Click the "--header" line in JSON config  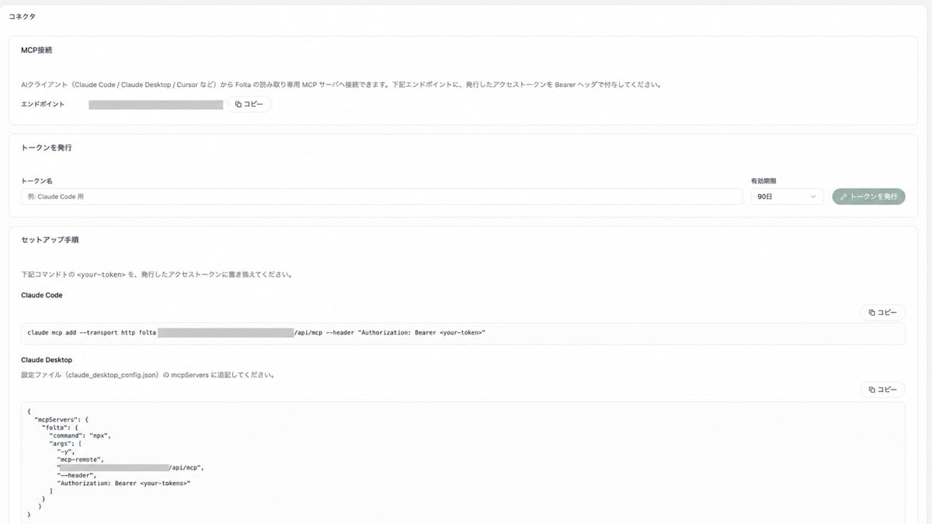pos(76,475)
